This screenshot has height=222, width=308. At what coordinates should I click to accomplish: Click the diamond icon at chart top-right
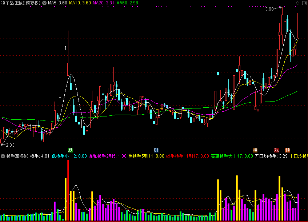pos(297,3)
